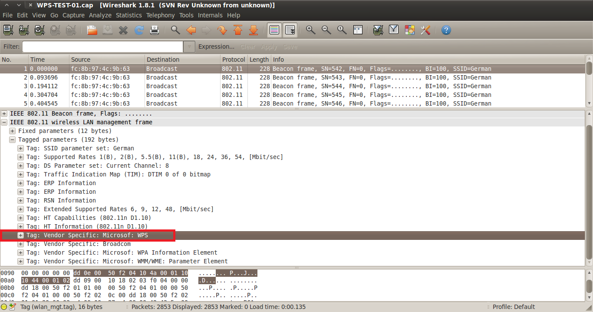593x312 pixels.
Task: Zoom out on packet text
Action: click(x=326, y=30)
